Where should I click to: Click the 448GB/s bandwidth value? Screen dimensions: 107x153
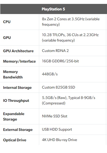50,74
